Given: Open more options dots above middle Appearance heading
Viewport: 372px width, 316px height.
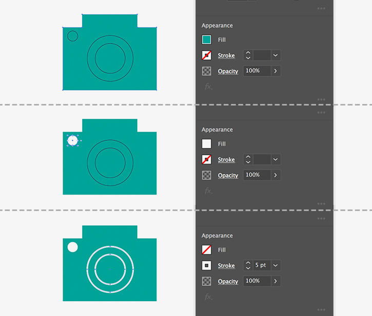Looking at the screenshot, I should tap(321, 113).
